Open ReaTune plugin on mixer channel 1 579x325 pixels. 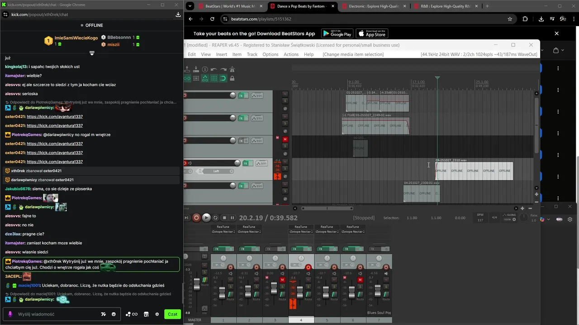click(223, 227)
